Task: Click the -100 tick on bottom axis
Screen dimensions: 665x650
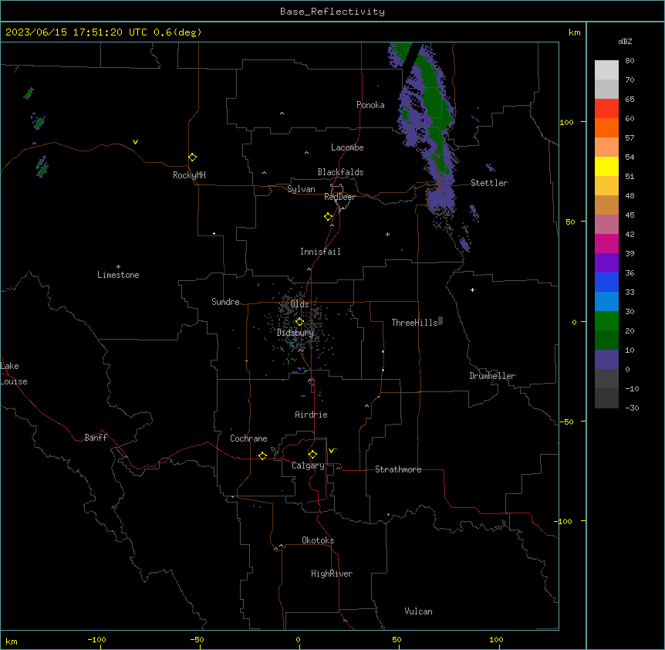Action: (96, 639)
